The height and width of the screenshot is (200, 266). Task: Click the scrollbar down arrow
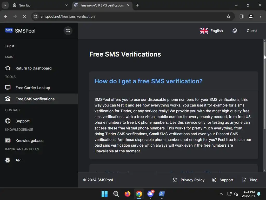click(264, 171)
